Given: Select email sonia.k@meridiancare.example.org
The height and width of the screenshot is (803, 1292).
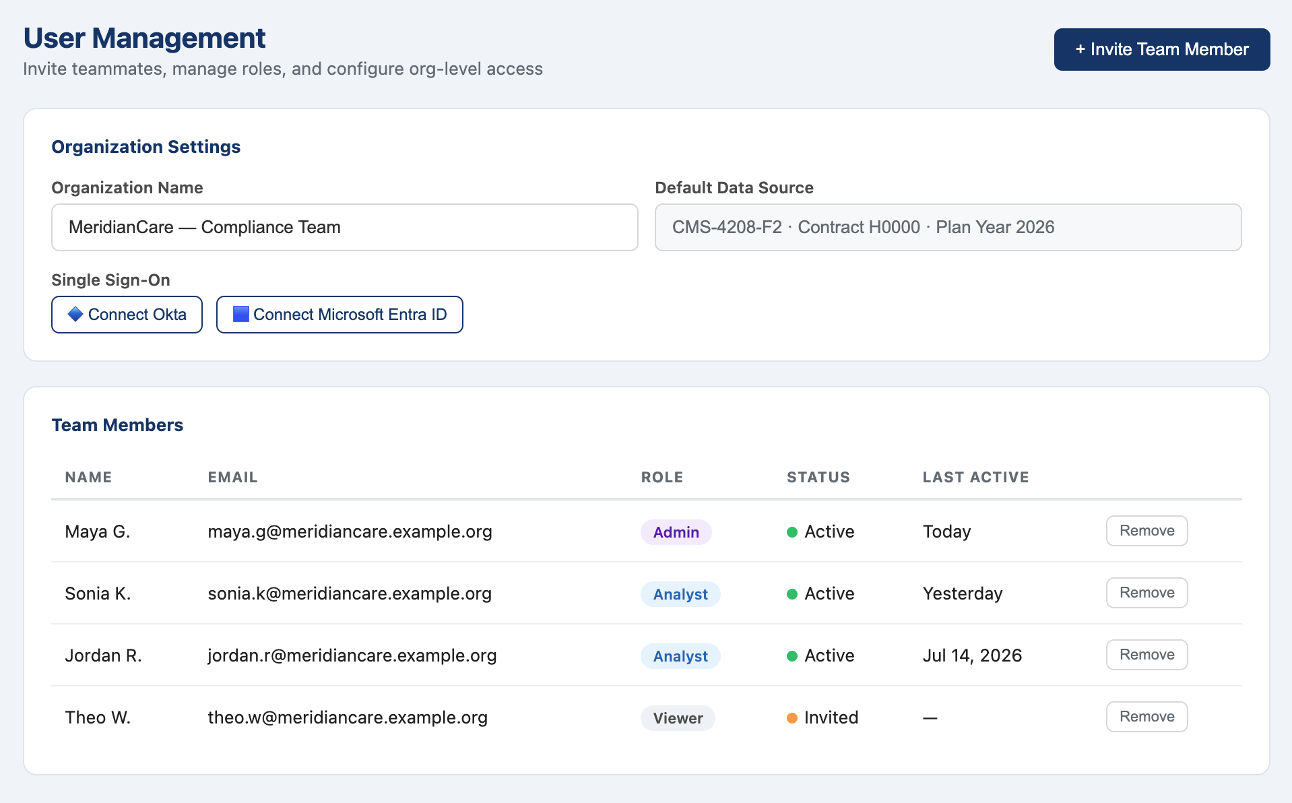Looking at the screenshot, I should point(350,593).
